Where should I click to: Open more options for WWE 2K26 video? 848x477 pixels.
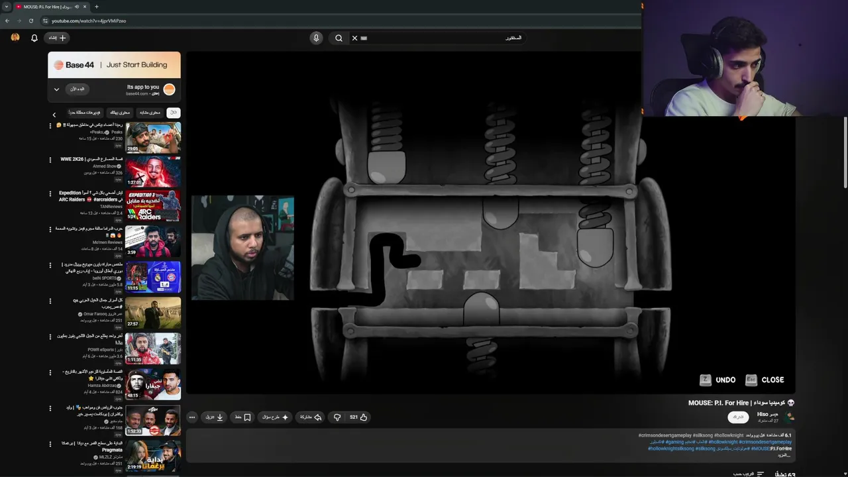(50, 160)
